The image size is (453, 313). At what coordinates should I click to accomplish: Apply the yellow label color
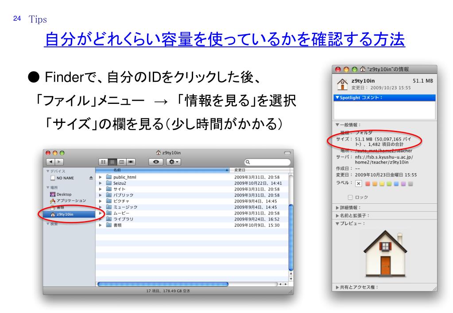point(382,184)
